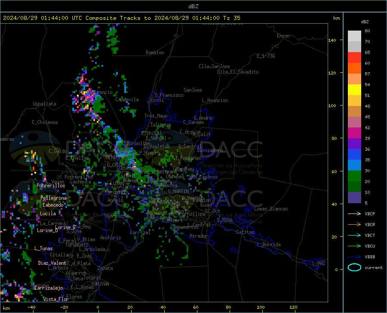Click the Capdevila map label
Screen dimensions: 387x313
[x=127, y=99]
